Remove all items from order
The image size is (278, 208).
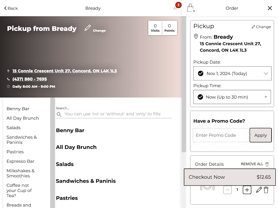pyautogui.click(x=255, y=164)
